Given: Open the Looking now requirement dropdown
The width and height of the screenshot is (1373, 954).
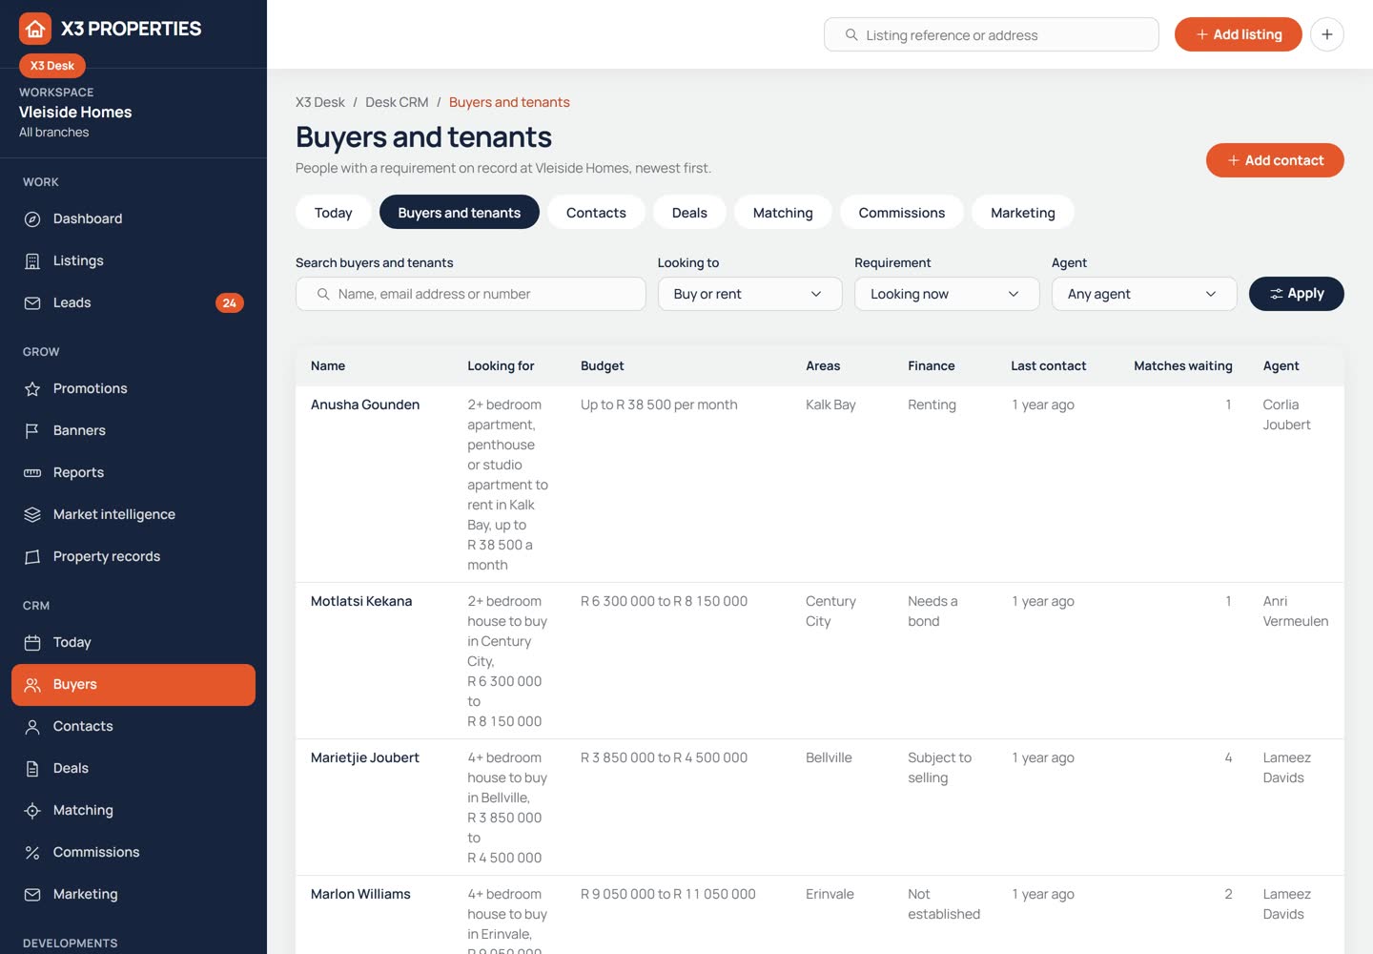Looking at the screenshot, I should (x=947, y=294).
